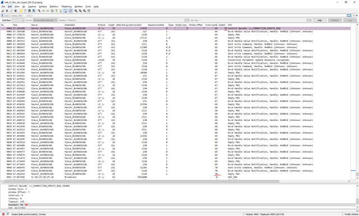359x216 pixels.
Task: Open the Analyze menu
Action: [x=43, y=7]
